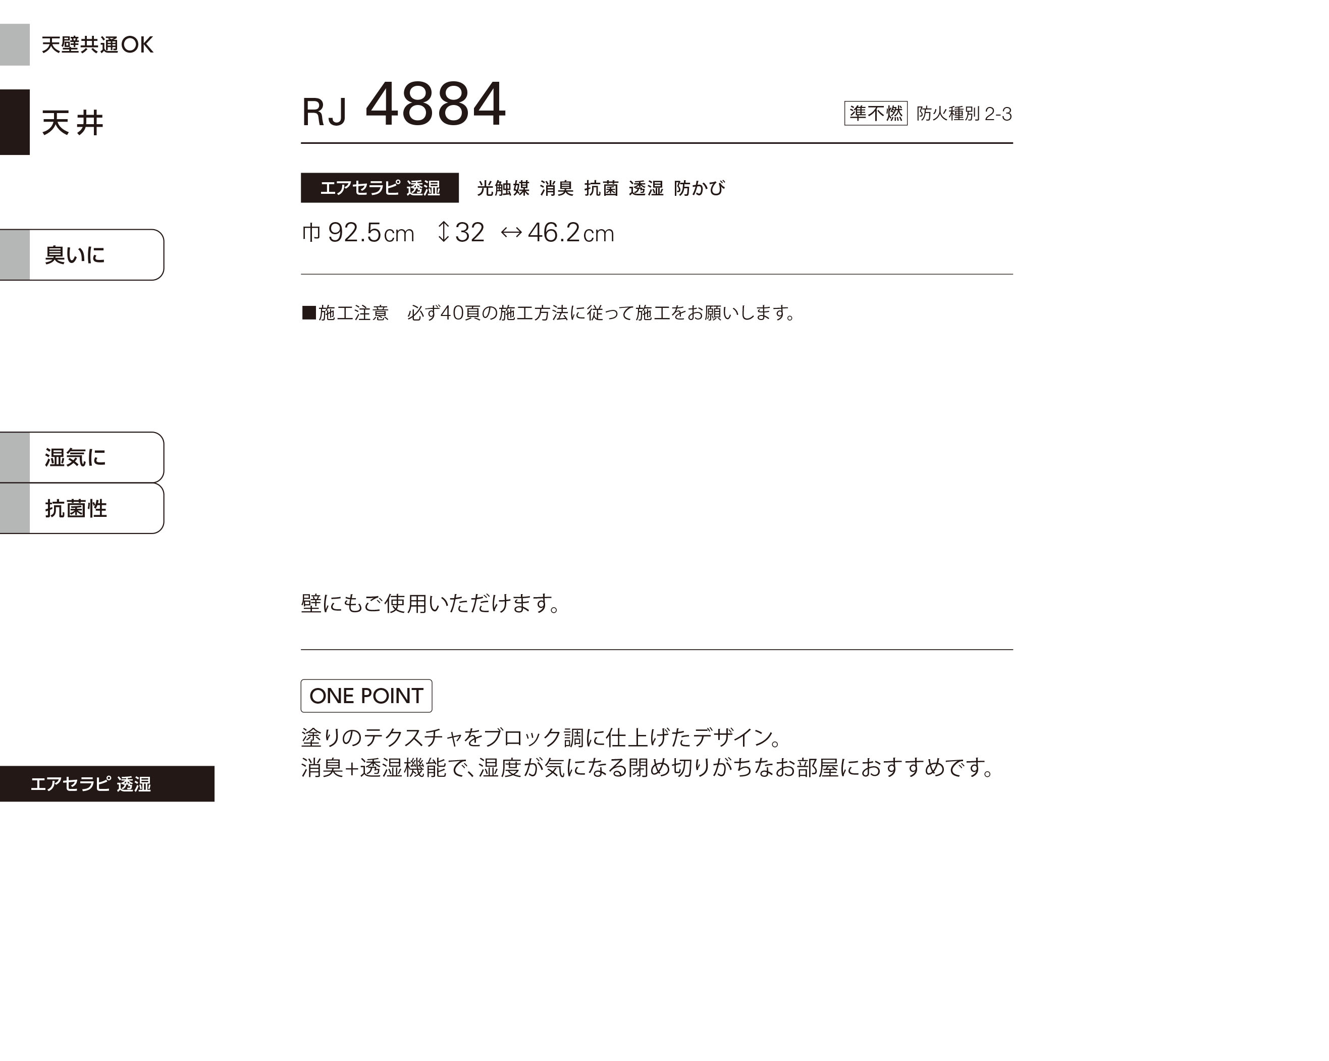
Task: Select the 準不燃 boxed badge
Action: tap(875, 114)
